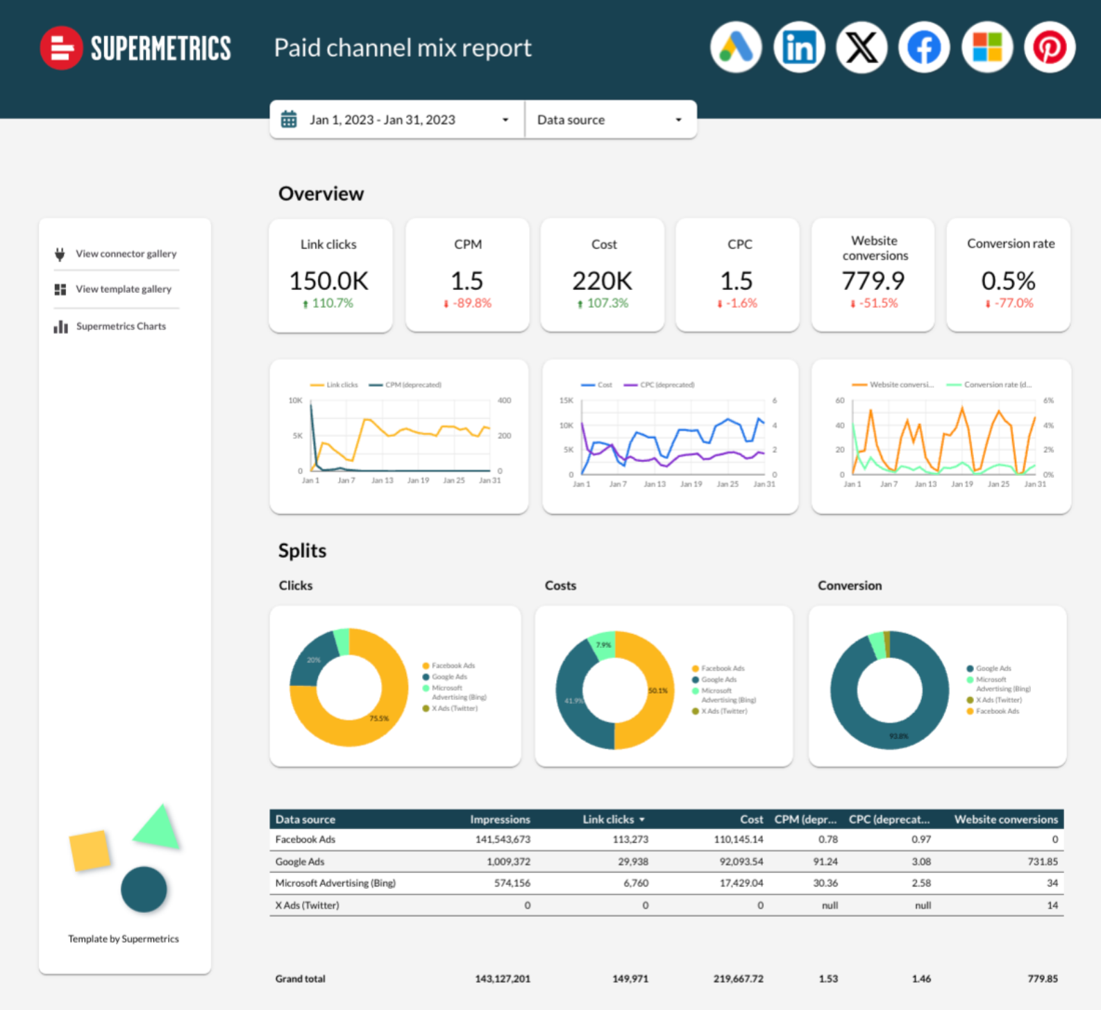Viewport: 1101px width, 1010px height.
Task: Click the calendar icon in date picker
Action: [x=289, y=119]
